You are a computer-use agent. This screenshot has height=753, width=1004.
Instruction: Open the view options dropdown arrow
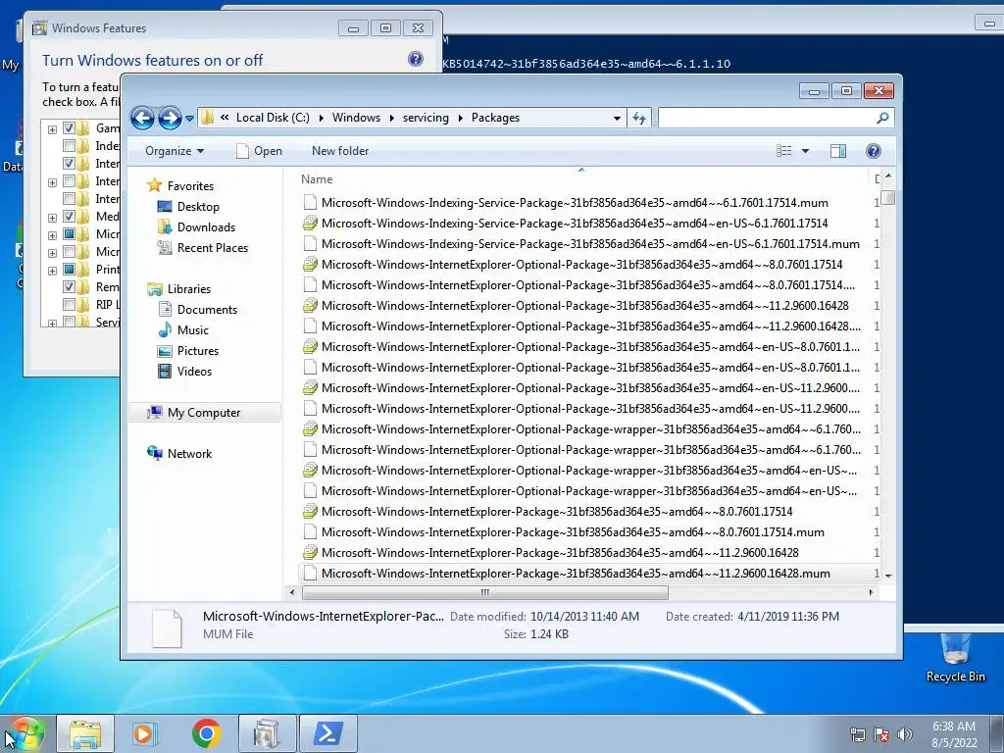coord(806,151)
